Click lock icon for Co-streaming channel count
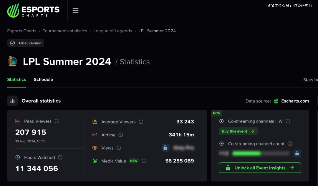Viewport: 318px width, 186px height. coord(297,153)
